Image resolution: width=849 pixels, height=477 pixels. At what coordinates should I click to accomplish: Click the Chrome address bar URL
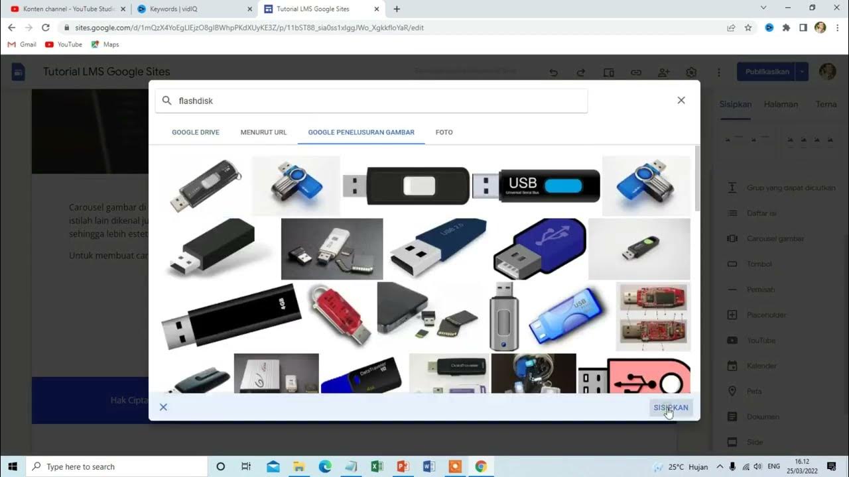point(249,28)
